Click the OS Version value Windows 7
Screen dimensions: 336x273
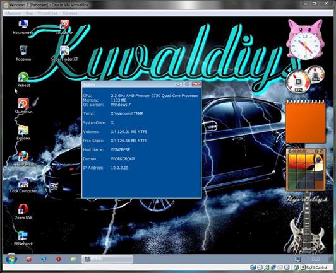121,105
